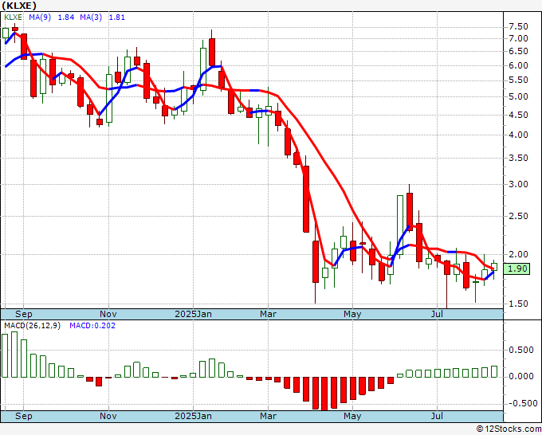The image size is (542, 435).
Task: Click Nov on the price chart date axis
Action: coord(108,314)
